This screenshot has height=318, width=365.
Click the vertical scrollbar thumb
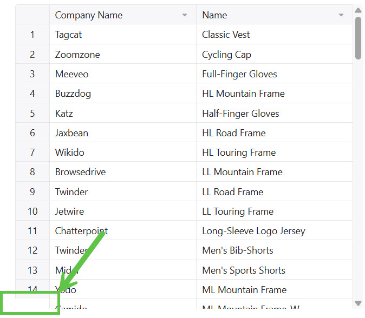click(x=358, y=38)
